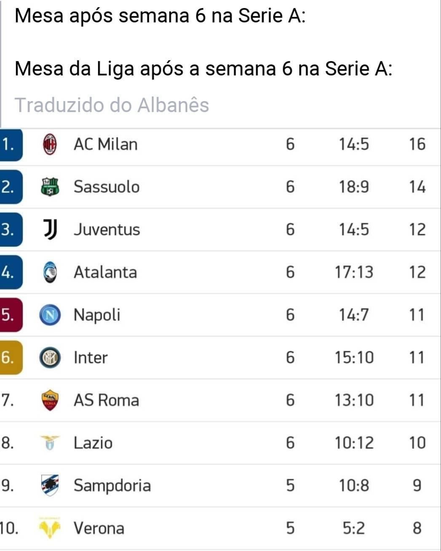Click the Juventus logo icon

pyautogui.click(x=50, y=229)
